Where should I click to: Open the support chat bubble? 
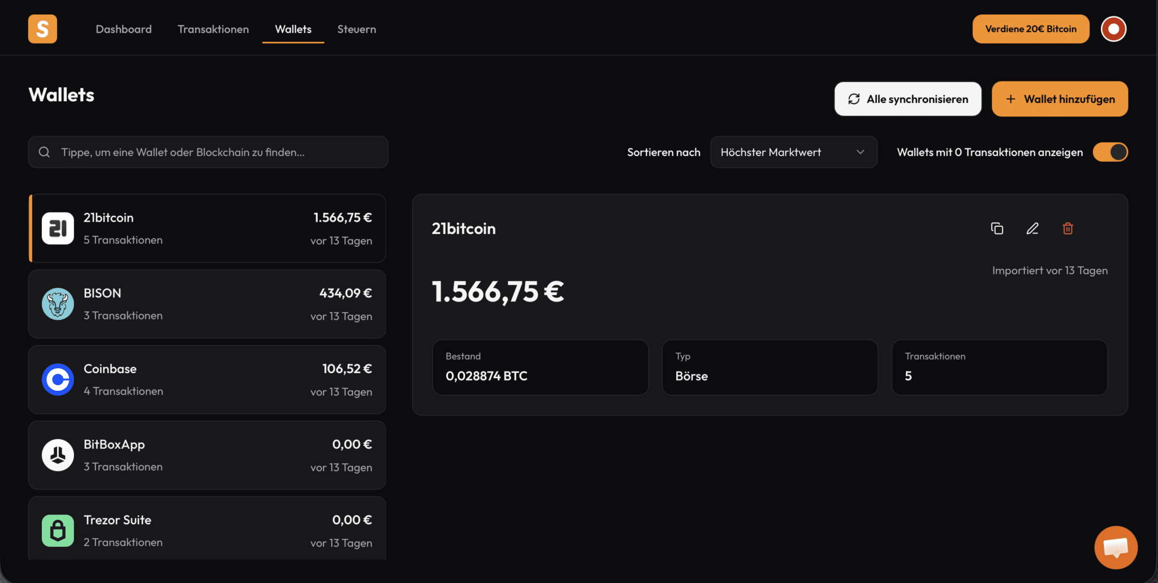(x=1116, y=547)
